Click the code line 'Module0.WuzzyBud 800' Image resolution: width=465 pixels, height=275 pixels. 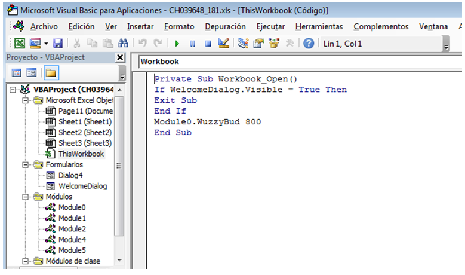pyautogui.click(x=207, y=122)
